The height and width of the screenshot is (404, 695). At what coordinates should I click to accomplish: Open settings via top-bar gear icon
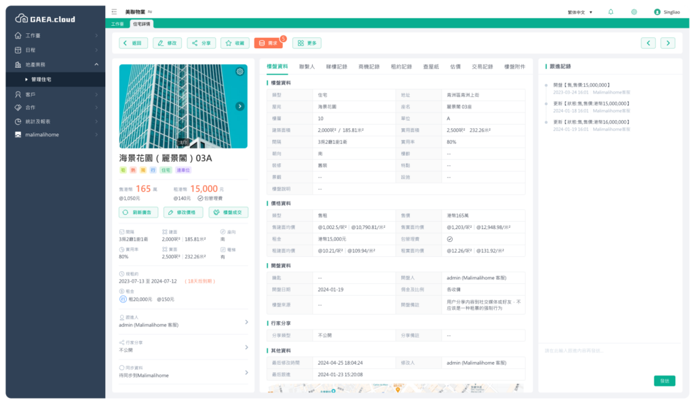click(634, 12)
